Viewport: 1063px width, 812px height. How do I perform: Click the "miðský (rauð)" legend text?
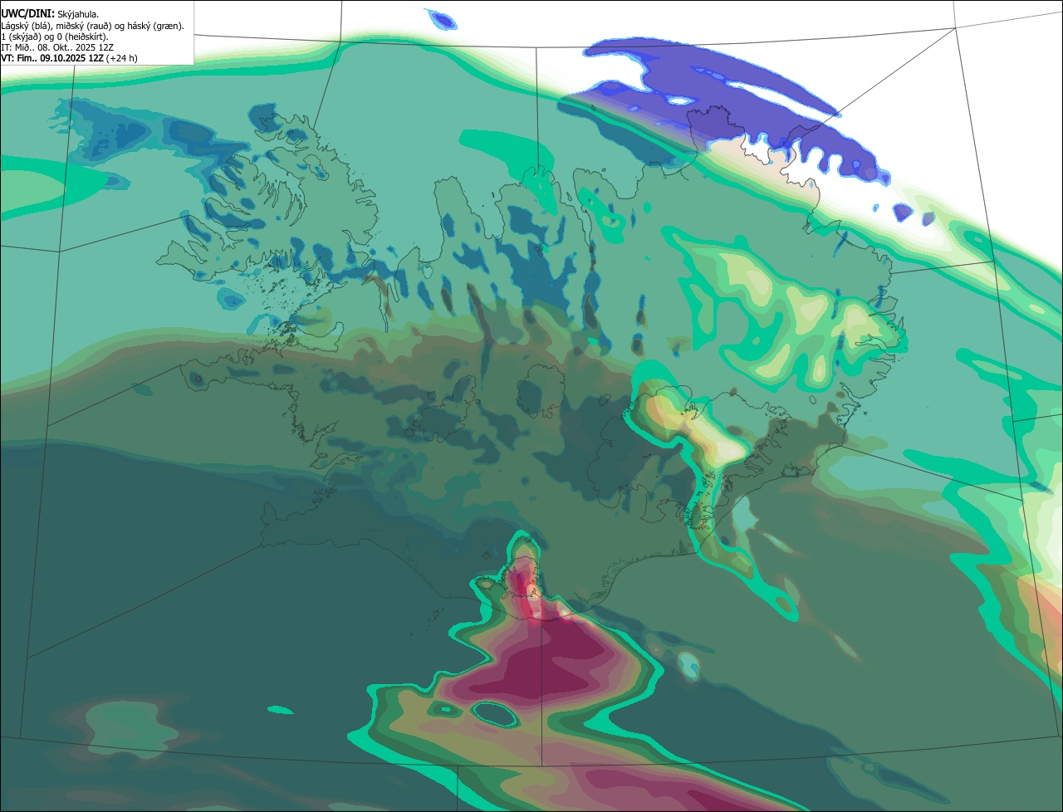[84, 26]
